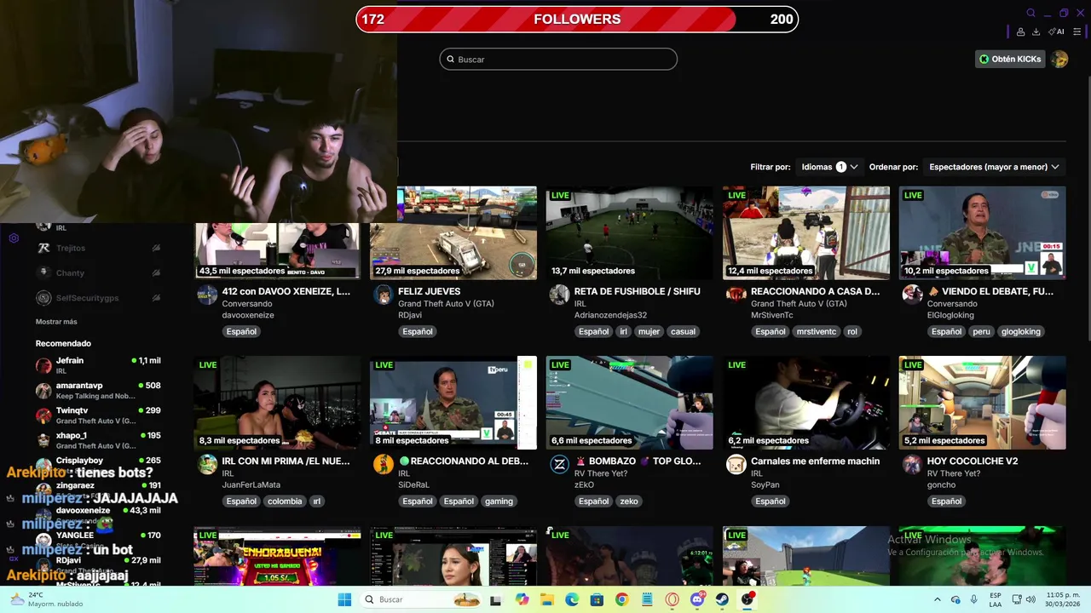Click the mujer tag under Adrianozendejas32

[x=649, y=331]
